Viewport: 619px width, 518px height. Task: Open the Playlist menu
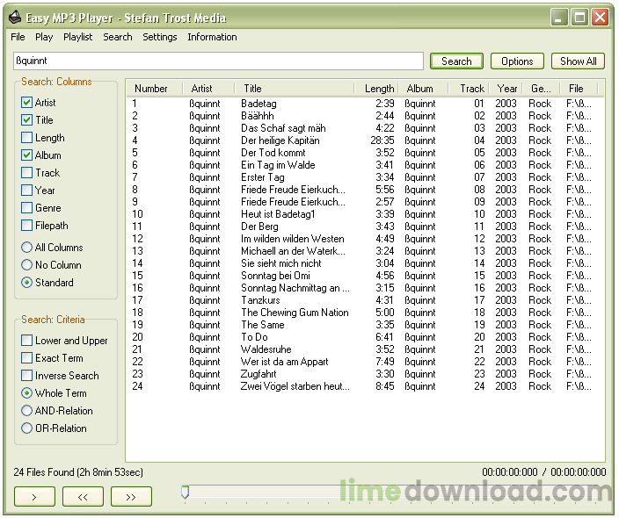[77, 37]
